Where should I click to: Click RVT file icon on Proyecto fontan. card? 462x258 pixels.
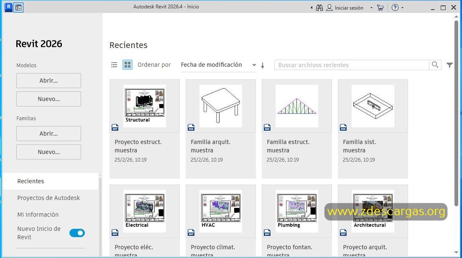pos(267,233)
